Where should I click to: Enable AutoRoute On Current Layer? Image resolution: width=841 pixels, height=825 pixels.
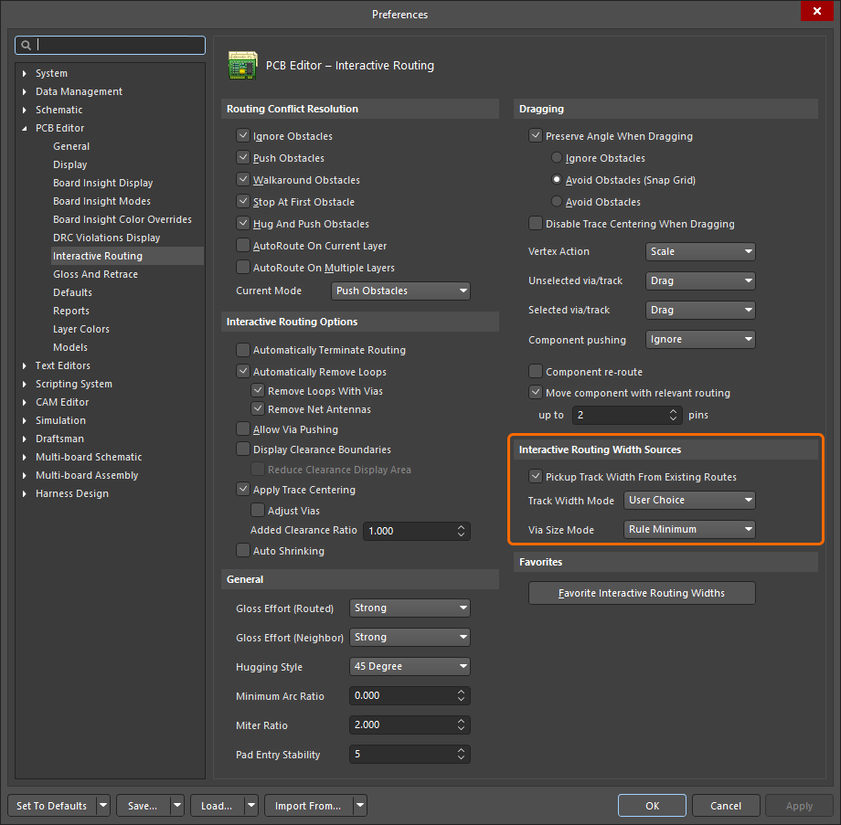point(243,246)
